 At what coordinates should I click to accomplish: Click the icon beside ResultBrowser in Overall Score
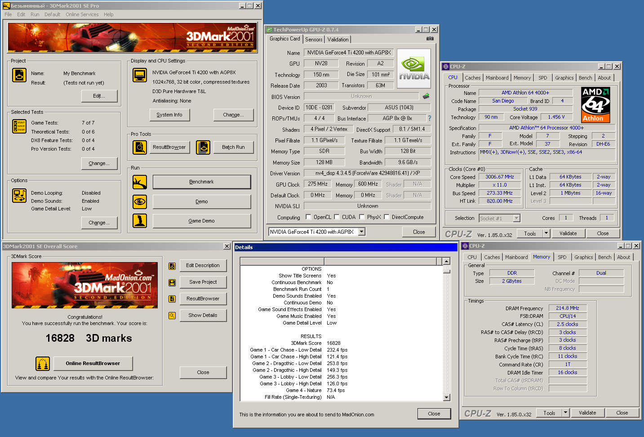(172, 299)
